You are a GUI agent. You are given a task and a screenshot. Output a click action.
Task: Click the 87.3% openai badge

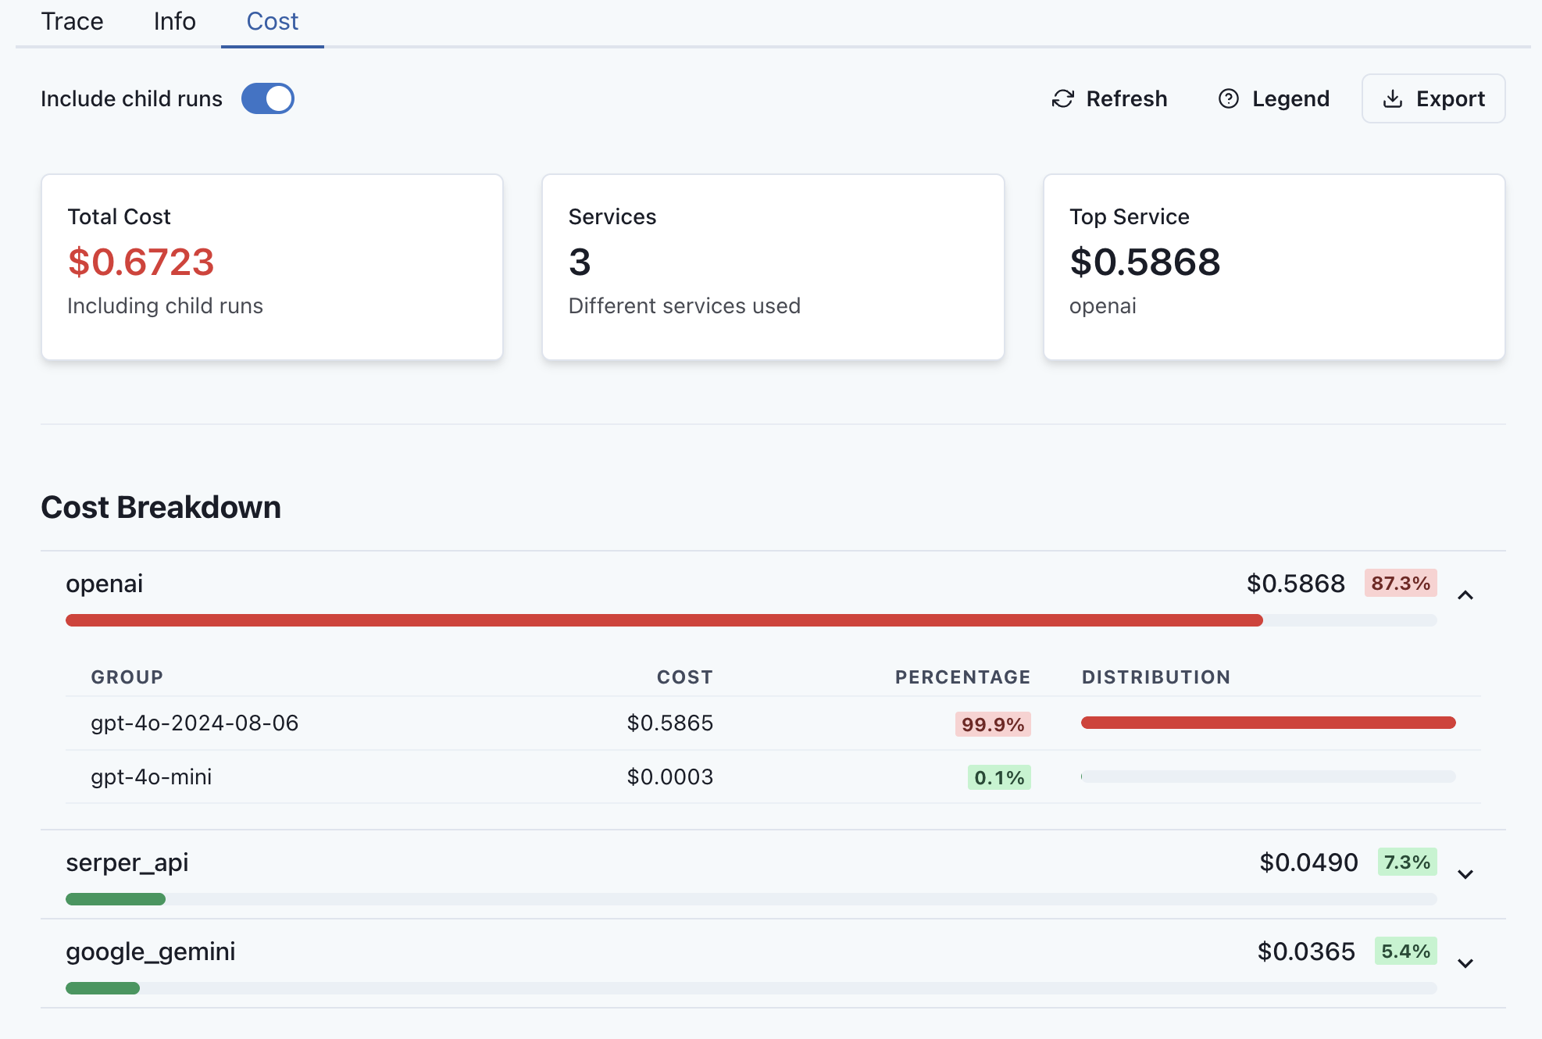click(1401, 583)
